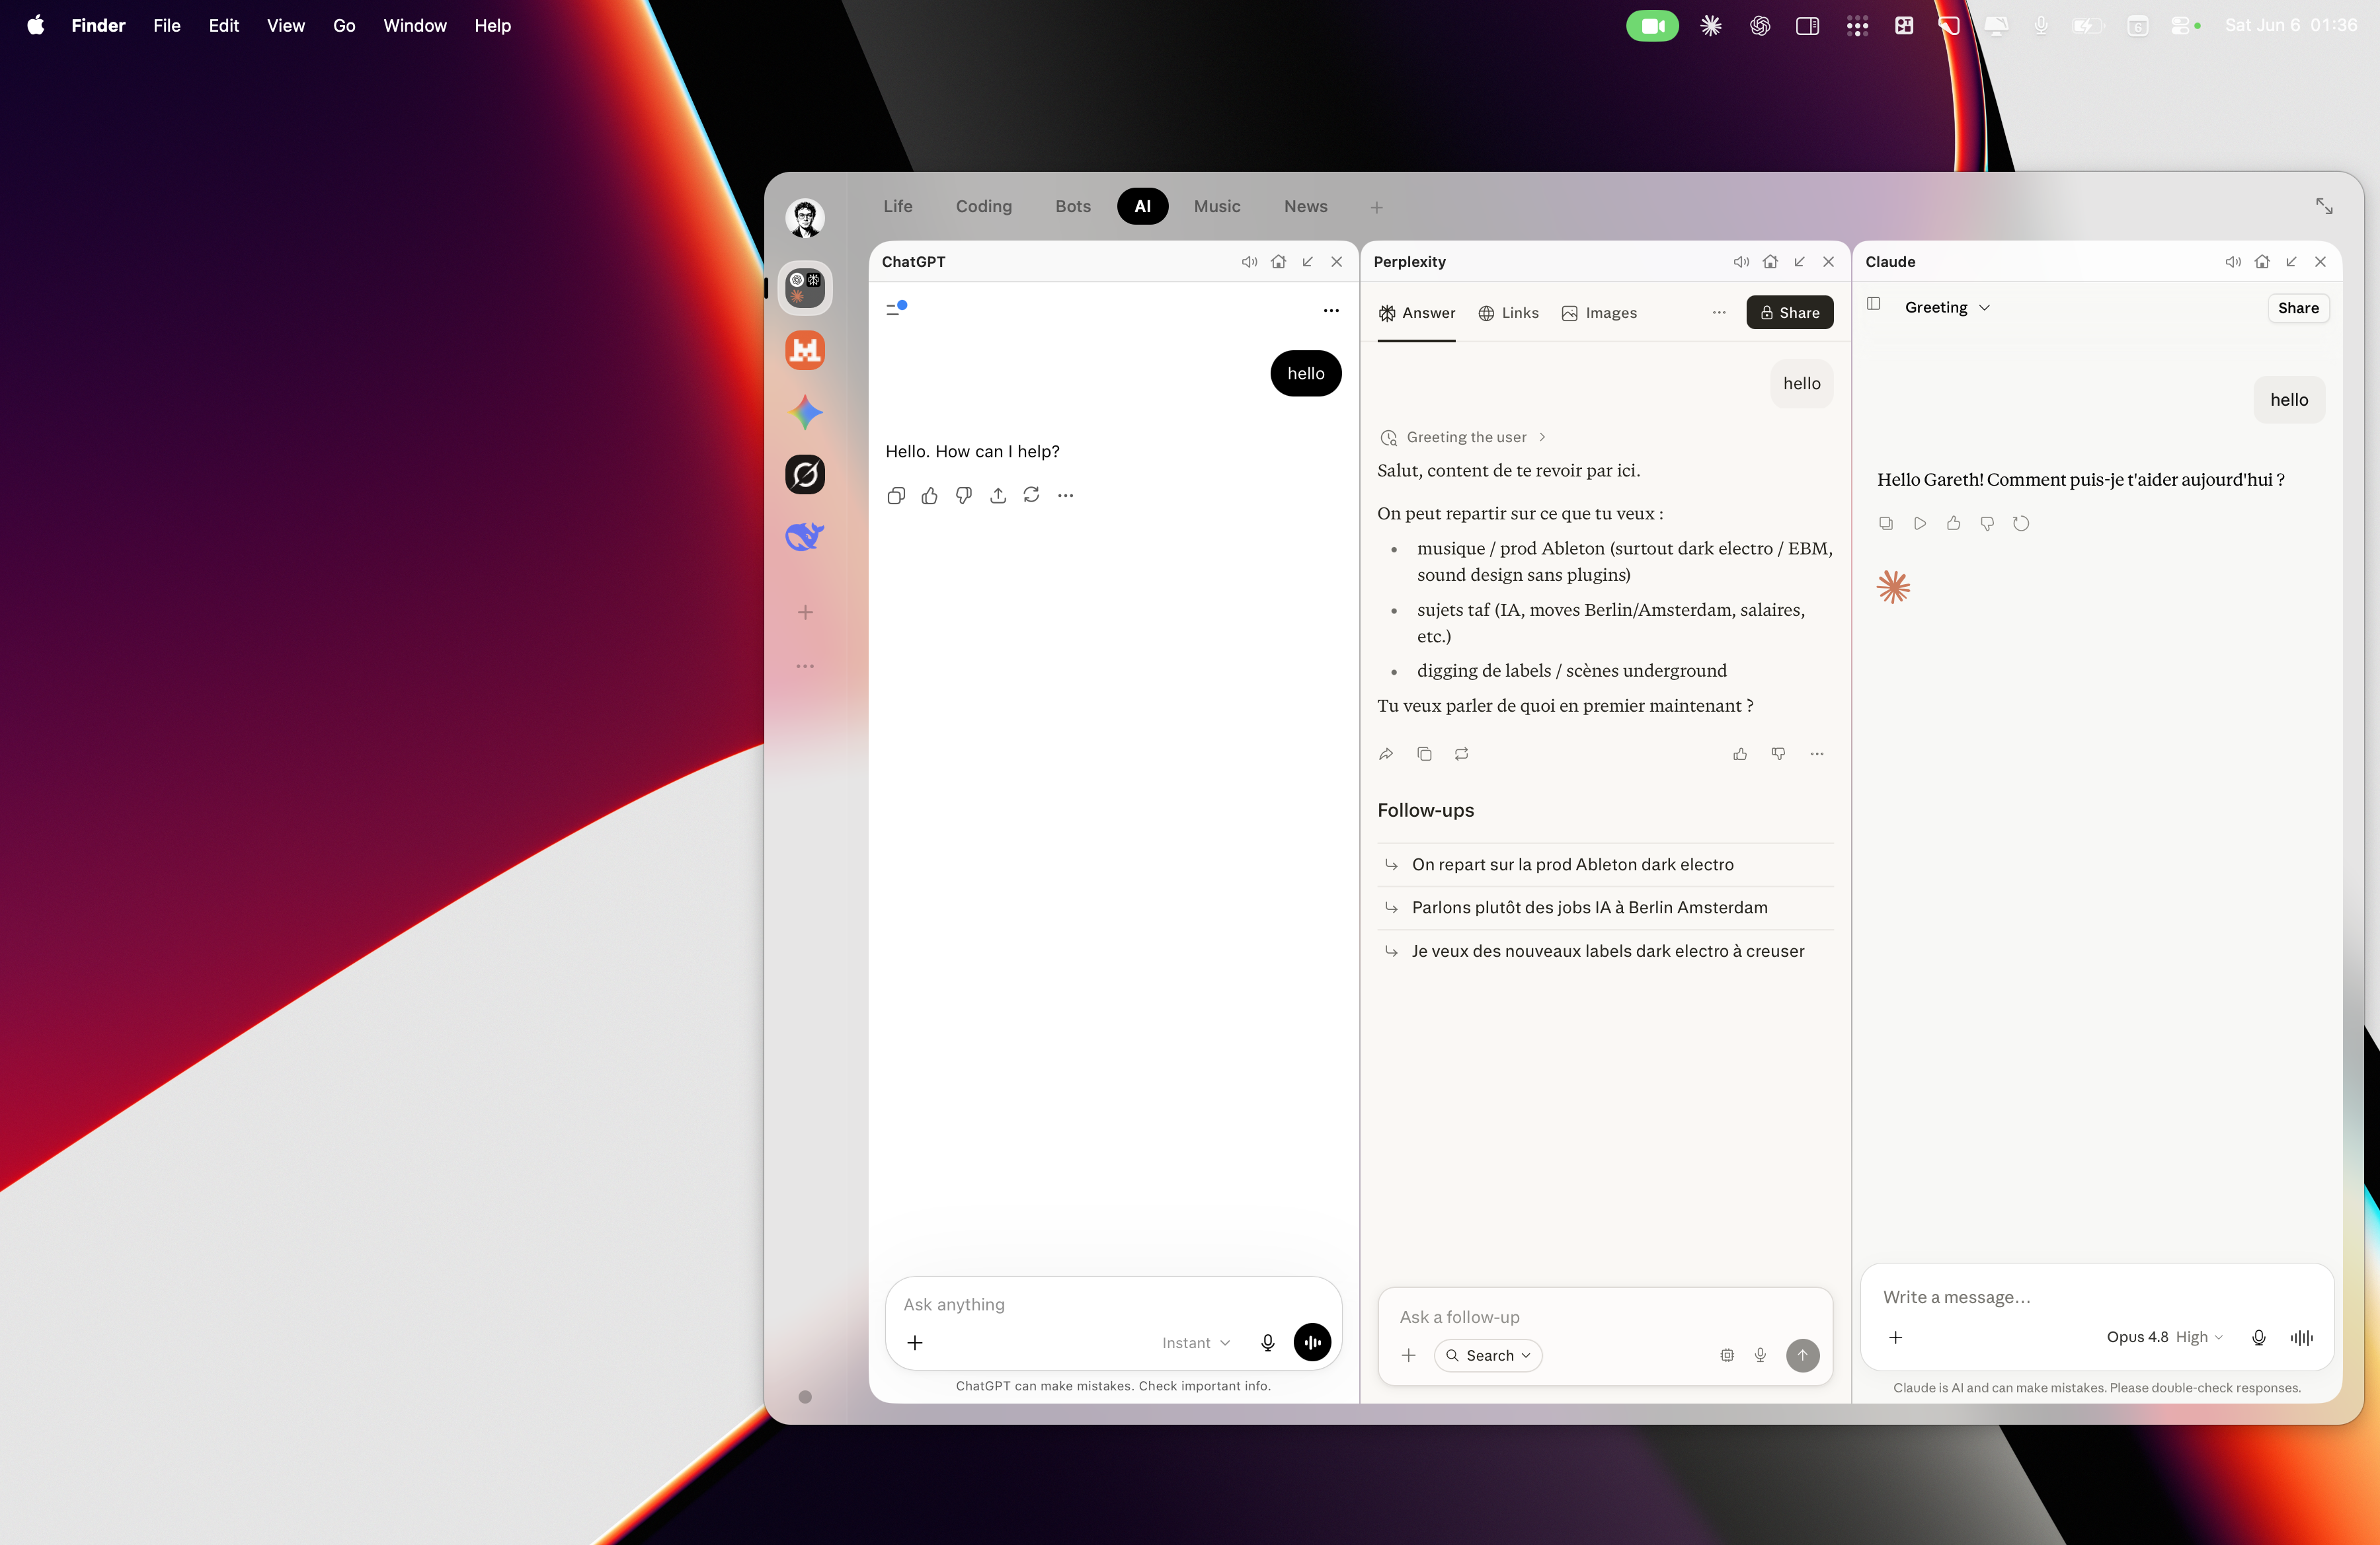Collapse the Claude panel with arrow icon
This screenshot has height=1545, width=2380.
pos(2291,262)
